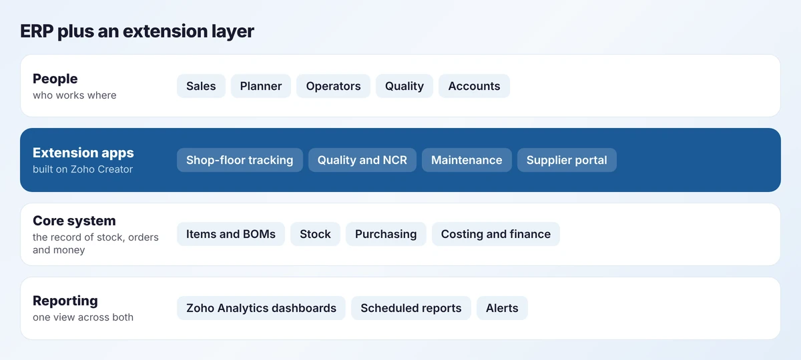Click 'the record of stock, orders and money' text
Image resolution: width=801 pixels, height=360 pixels.
coord(95,243)
